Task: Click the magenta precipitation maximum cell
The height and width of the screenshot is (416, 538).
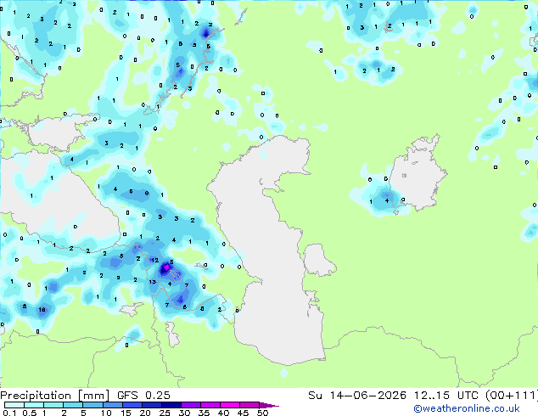Action: coord(166,267)
